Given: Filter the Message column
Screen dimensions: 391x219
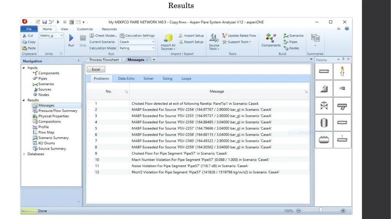Looking at the screenshot, I should [x=306, y=92].
